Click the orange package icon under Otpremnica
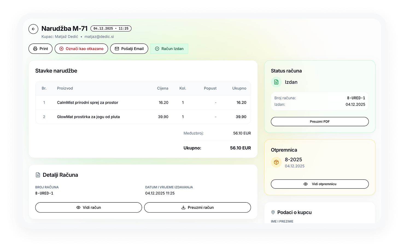This screenshot has height=251, width=404. coord(276,162)
